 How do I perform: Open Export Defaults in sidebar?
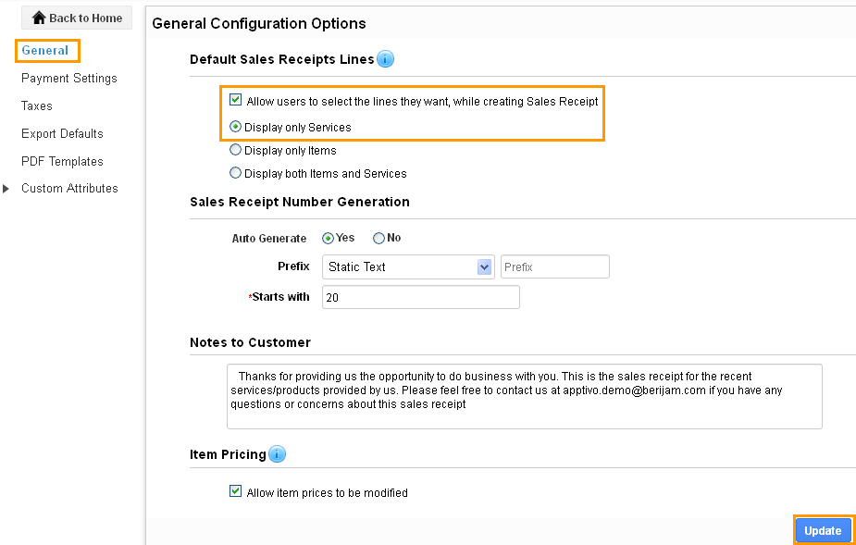pos(62,134)
